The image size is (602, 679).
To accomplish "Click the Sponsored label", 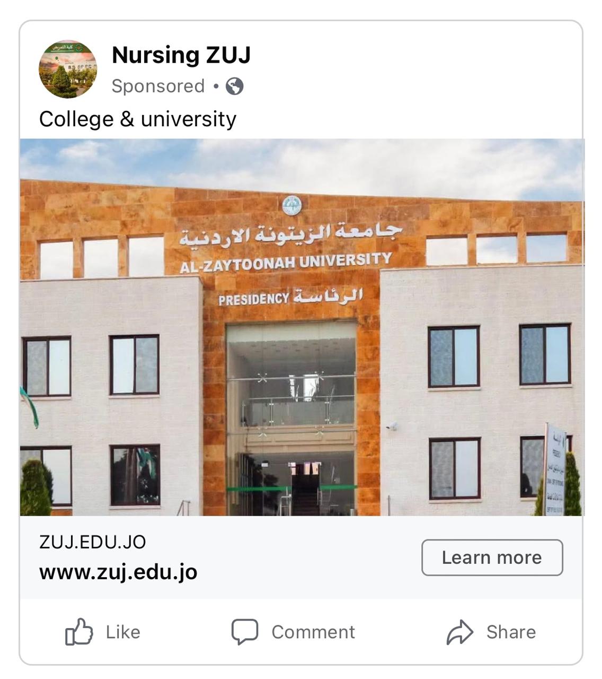I will (x=158, y=86).
